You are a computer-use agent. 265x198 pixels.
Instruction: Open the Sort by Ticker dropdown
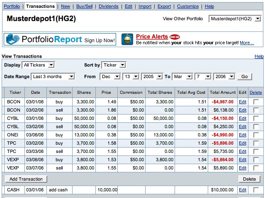pos(114,65)
